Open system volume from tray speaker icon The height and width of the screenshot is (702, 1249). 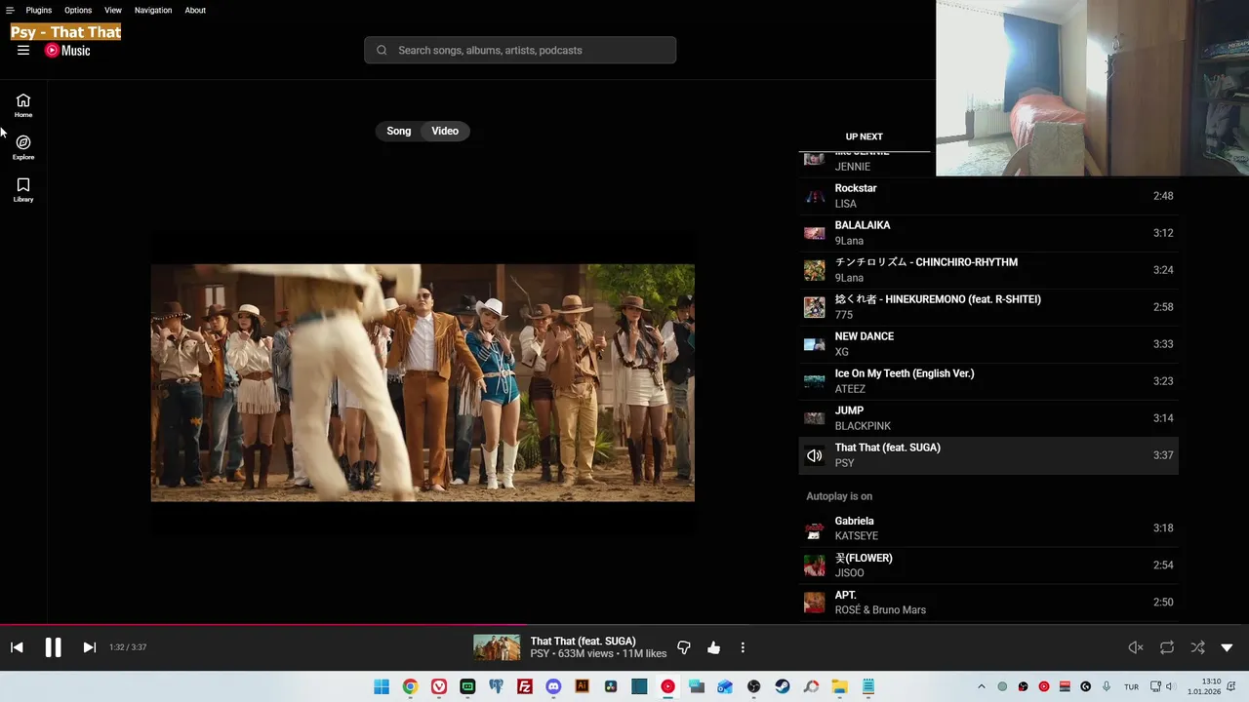pos(1169,686)
